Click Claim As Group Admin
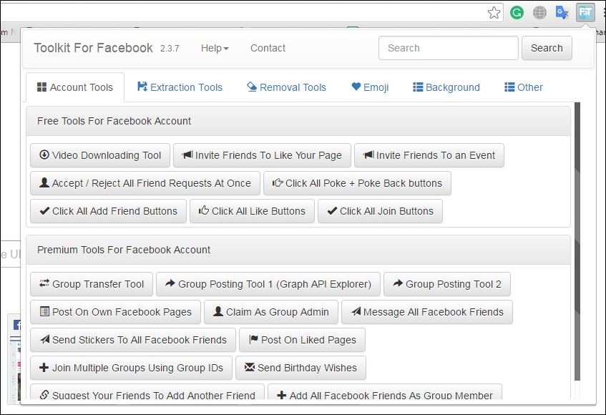 [x=271, y=312]
